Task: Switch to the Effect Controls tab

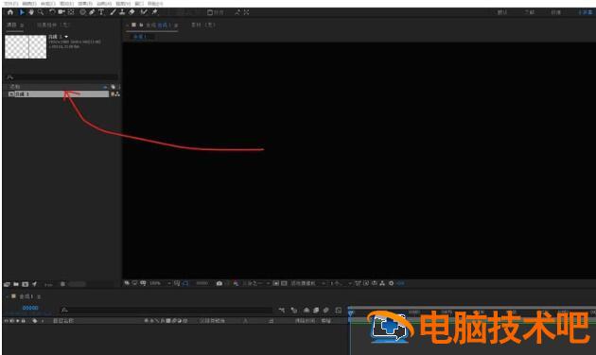Action: pyautogui.click(x=53, y=25)
